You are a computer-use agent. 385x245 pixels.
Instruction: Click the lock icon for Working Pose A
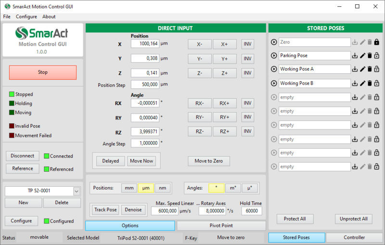pyautogui.click(x=377, y=69)
